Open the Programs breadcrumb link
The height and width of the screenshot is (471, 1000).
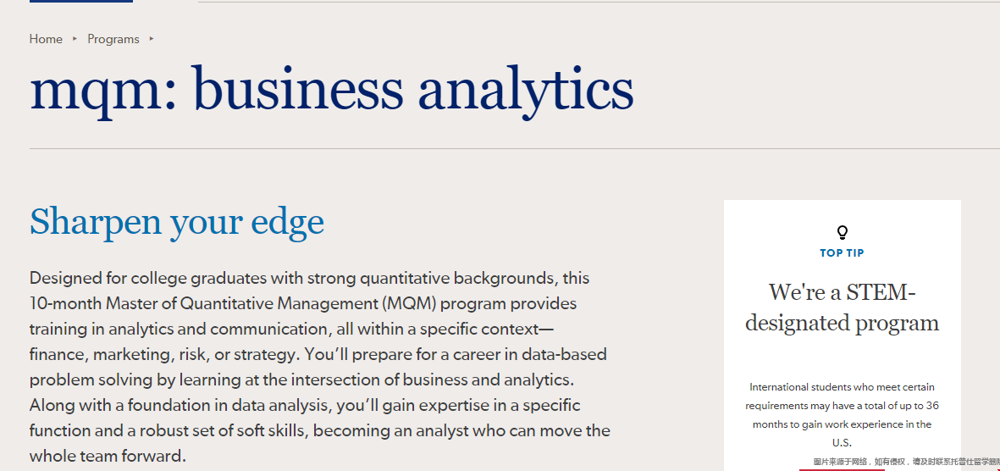113,39
